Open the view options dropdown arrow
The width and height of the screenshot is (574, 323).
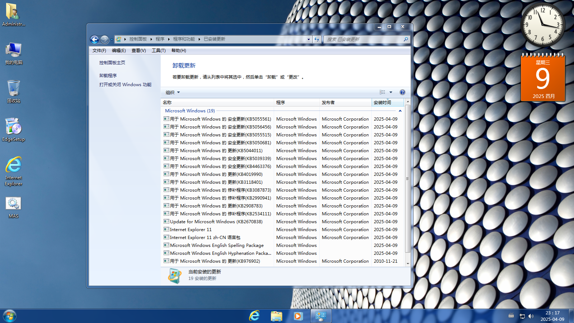coord(391,92)
